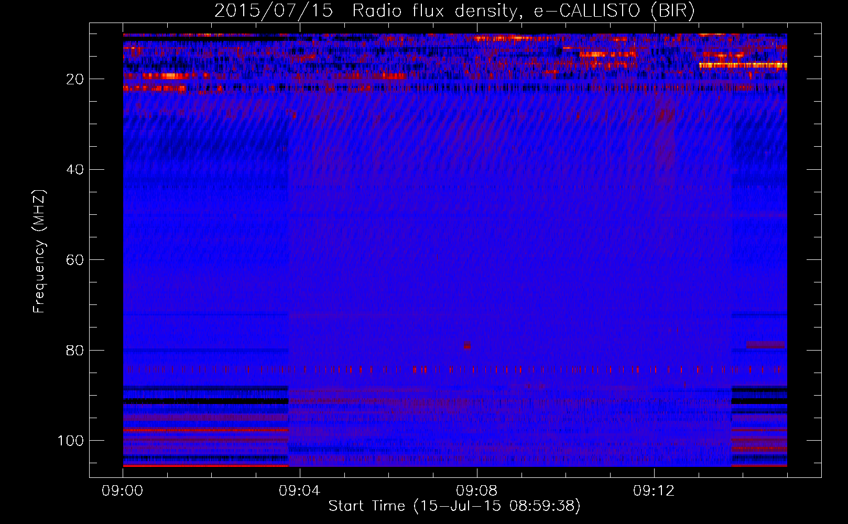Click the 09:08 time tick label
Image resolution: width=848 pixels, height=524 pixels.
click(x=477, y=491)
